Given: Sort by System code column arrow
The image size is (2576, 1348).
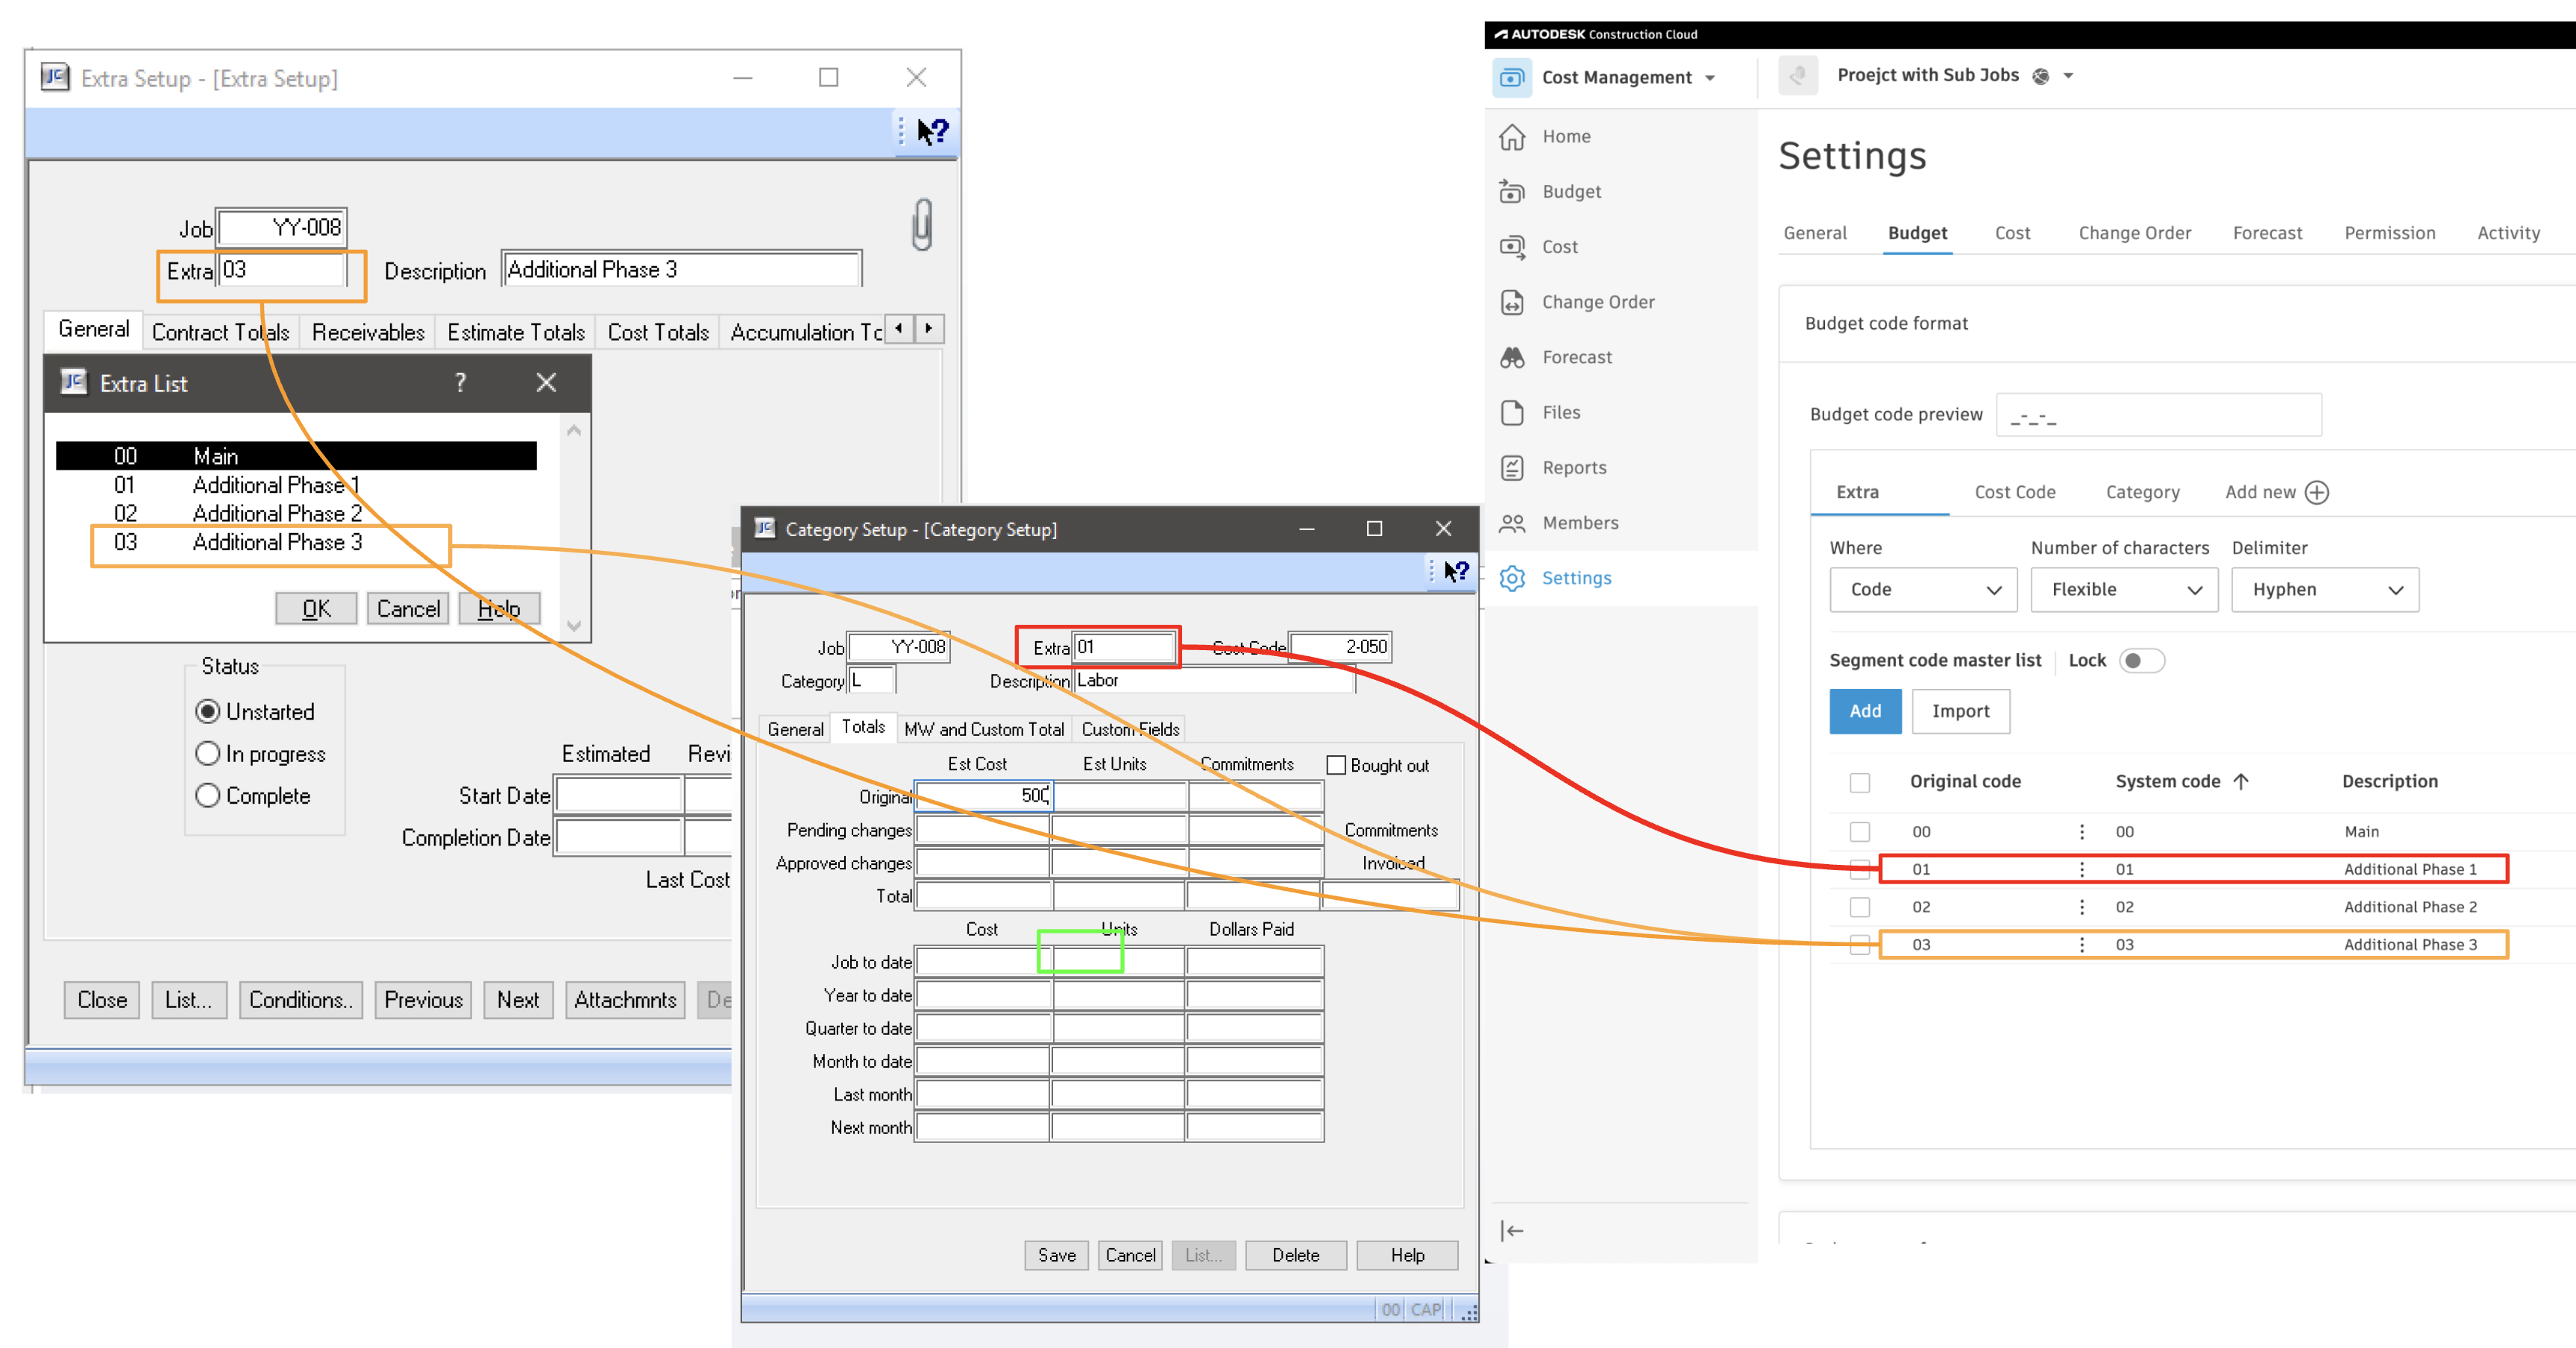Looking at the screenshot, I should pos(2241,781).
